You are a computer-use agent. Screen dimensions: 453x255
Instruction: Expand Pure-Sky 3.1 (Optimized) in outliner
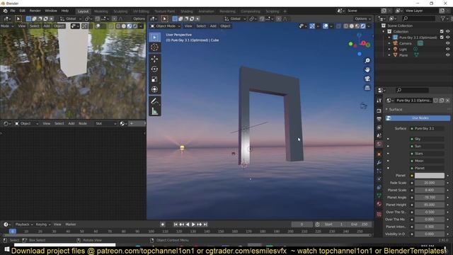tap(389, 38)
